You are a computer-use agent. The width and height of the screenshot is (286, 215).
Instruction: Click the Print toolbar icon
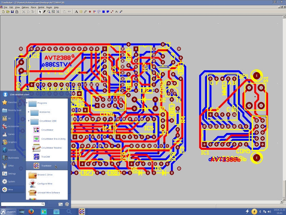17,11
